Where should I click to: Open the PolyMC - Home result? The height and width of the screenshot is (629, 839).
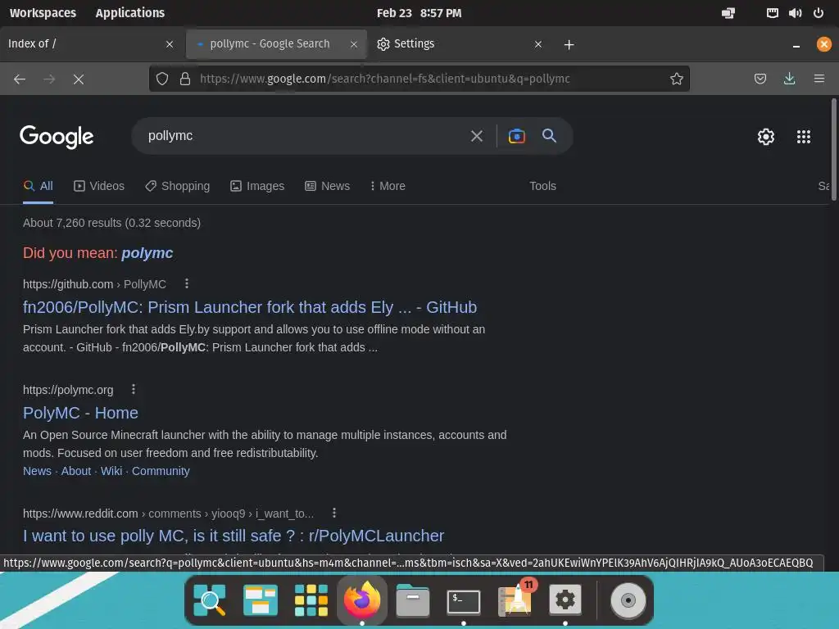80,413
